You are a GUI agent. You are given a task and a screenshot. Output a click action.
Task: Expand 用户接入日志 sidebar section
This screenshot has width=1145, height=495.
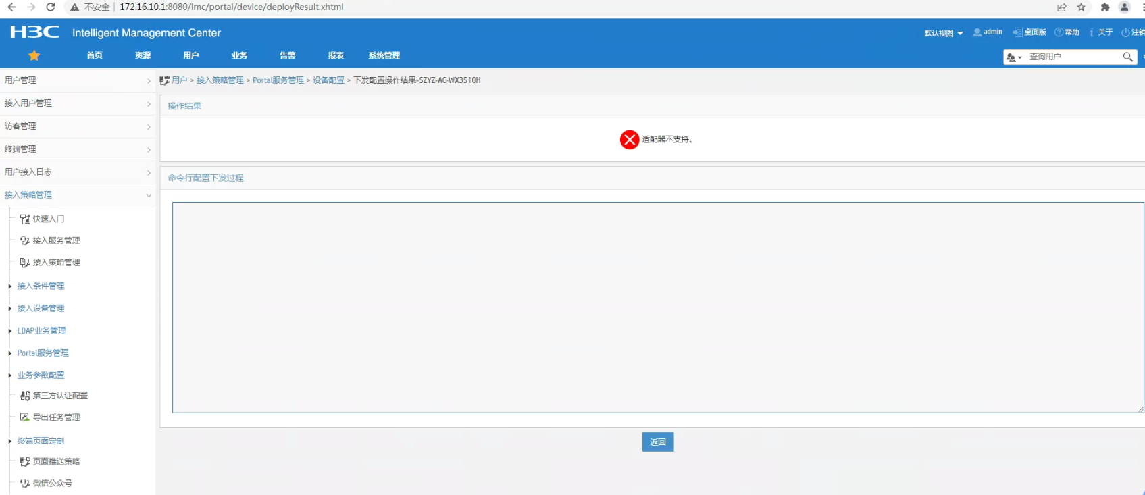coord(78,172)
